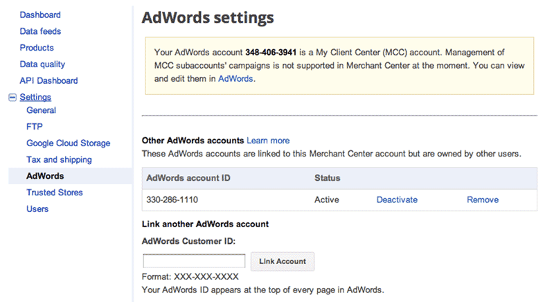Click the AdWords account ID column header

tap(188, 178)
